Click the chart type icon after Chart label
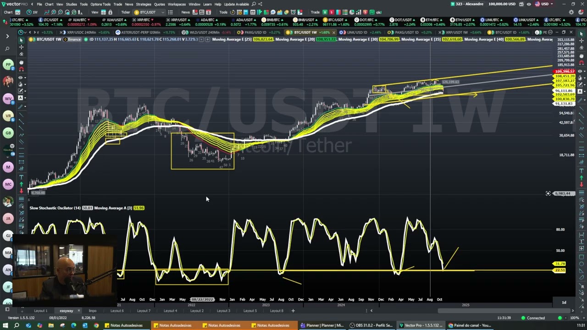Image resolution: width=587 pixels, height=330 pixels. [17, 12]
